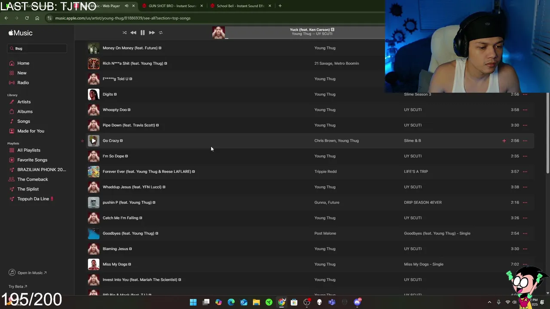Open Albums in the library
Screen dimensions: 550x309
click(25, 112)
